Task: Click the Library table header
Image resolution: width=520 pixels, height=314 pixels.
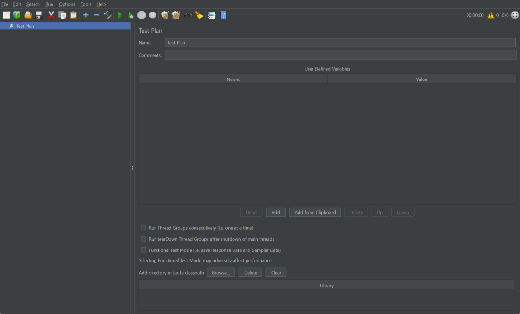Action: (326, 285)
